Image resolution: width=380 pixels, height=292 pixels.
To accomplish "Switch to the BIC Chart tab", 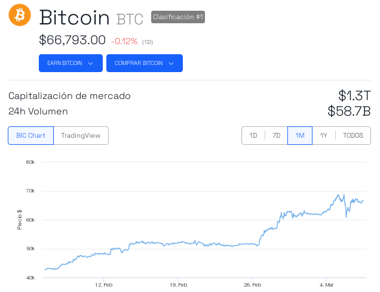I will [30, 135].
